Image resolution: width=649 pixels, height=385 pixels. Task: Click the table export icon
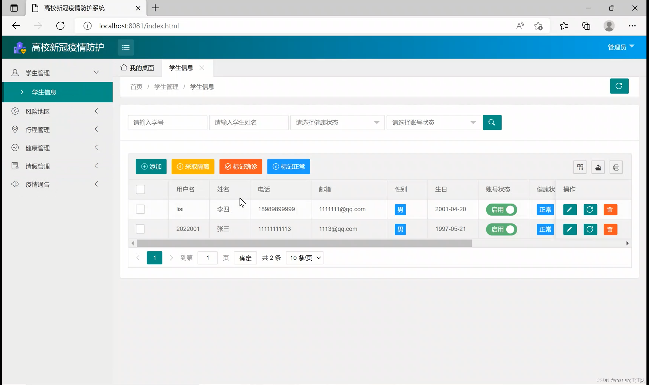tap(598, 167)
